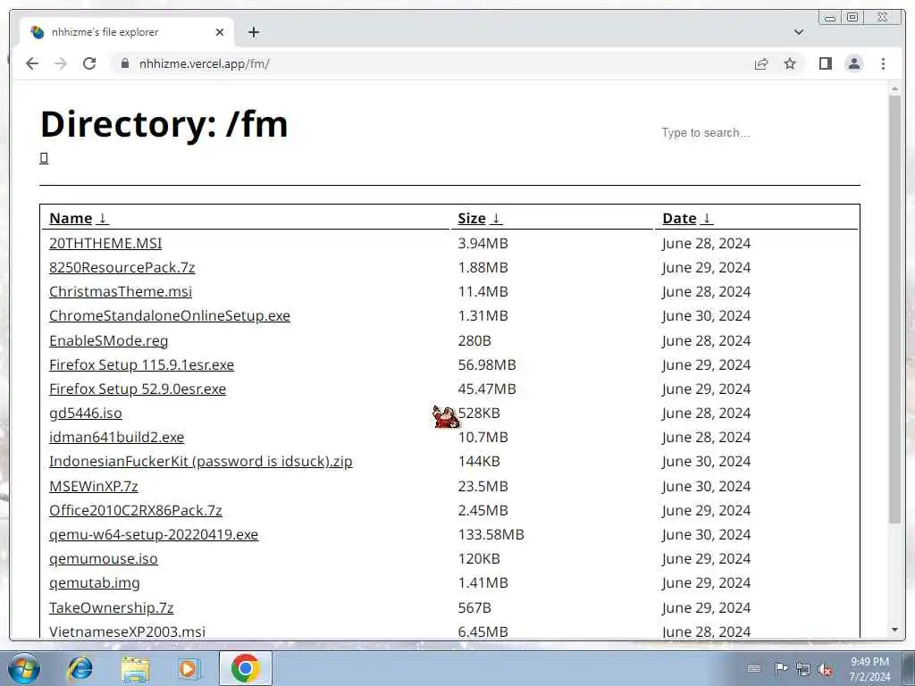Screen dimensions: 915x686
Task: Click the scrollbar down arrow
Action: coord(894,630)
